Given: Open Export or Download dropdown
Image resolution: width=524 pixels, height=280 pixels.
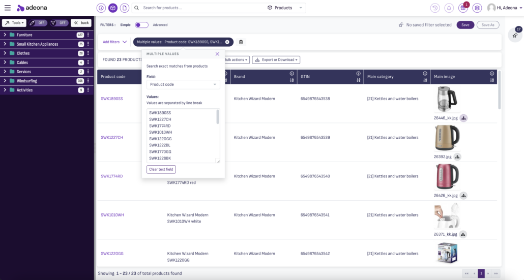Looking at the screenshot, I should point(276,60).
